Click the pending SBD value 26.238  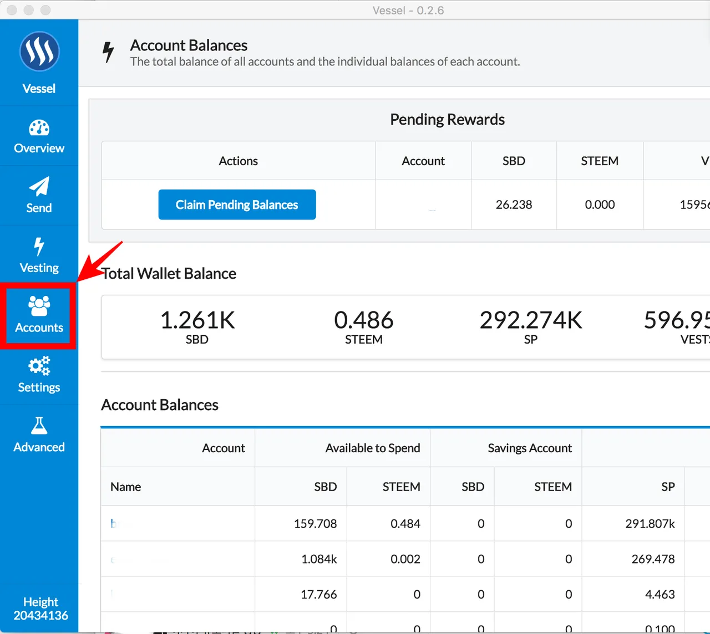tap(514, 204)
